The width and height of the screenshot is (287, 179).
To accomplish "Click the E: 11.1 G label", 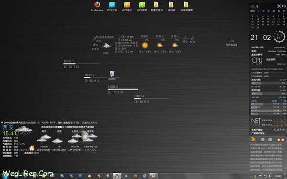I will tap(115, 92).
